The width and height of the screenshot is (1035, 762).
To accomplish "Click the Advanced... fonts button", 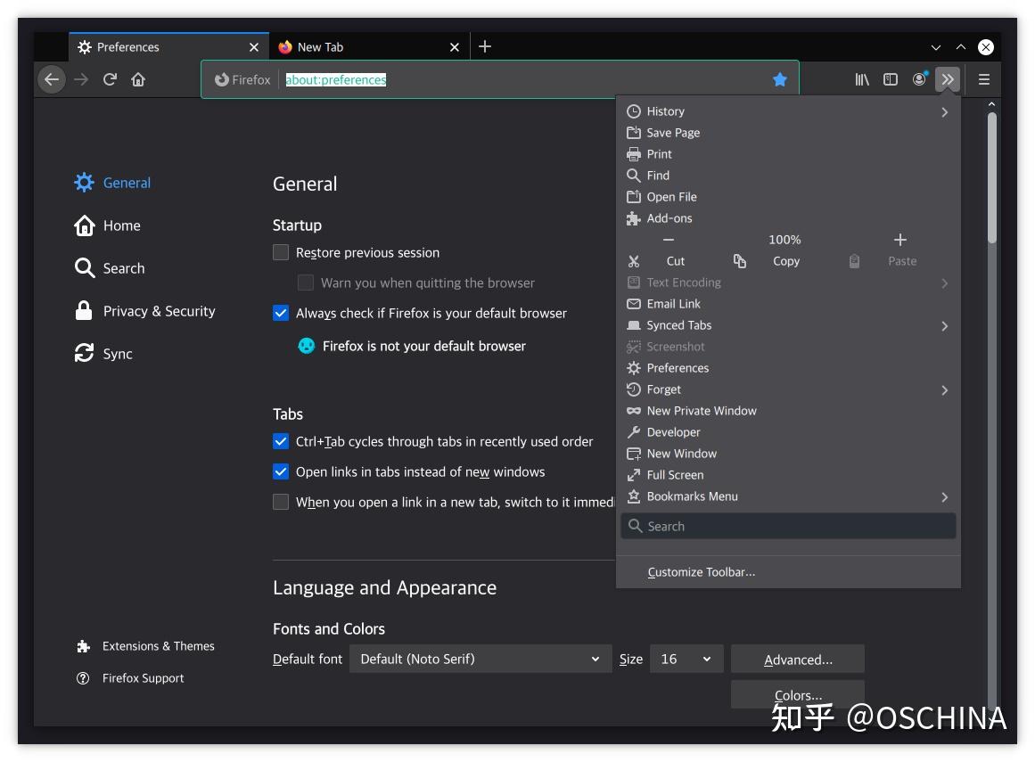I will tap(797, 660).
